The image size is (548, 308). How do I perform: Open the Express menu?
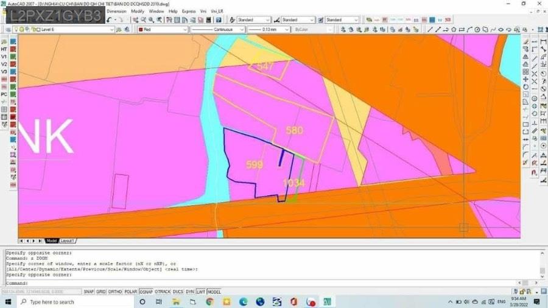coord(189,11)
